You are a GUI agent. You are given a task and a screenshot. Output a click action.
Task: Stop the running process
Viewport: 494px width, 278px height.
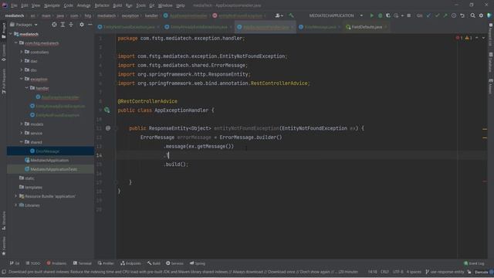click(408, 15)
